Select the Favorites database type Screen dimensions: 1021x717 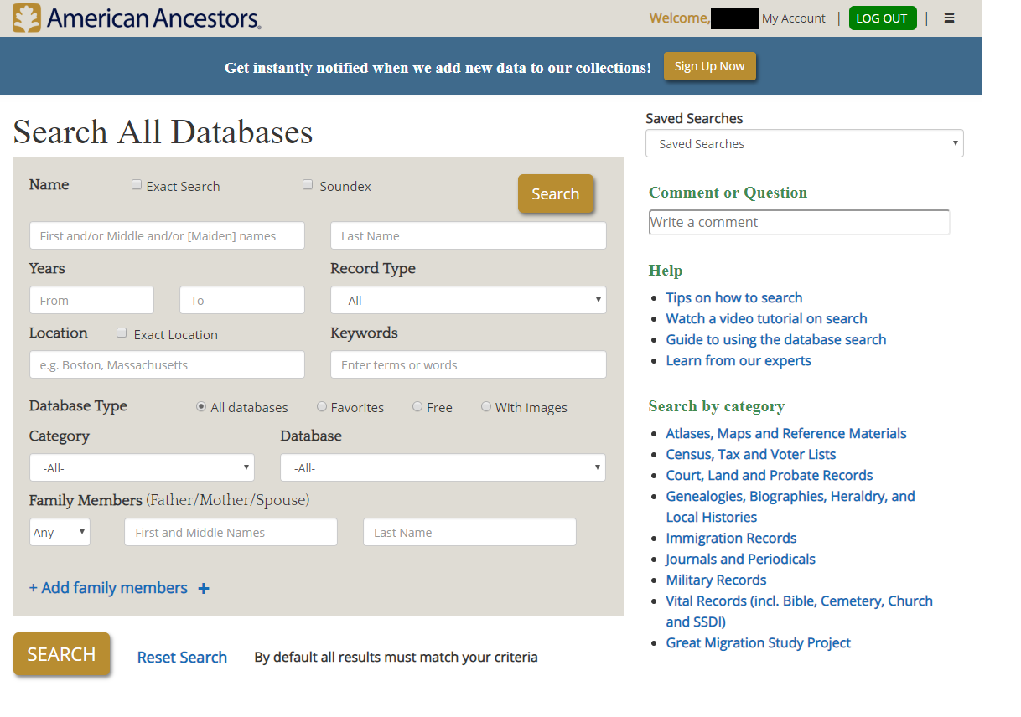[322, 407]
